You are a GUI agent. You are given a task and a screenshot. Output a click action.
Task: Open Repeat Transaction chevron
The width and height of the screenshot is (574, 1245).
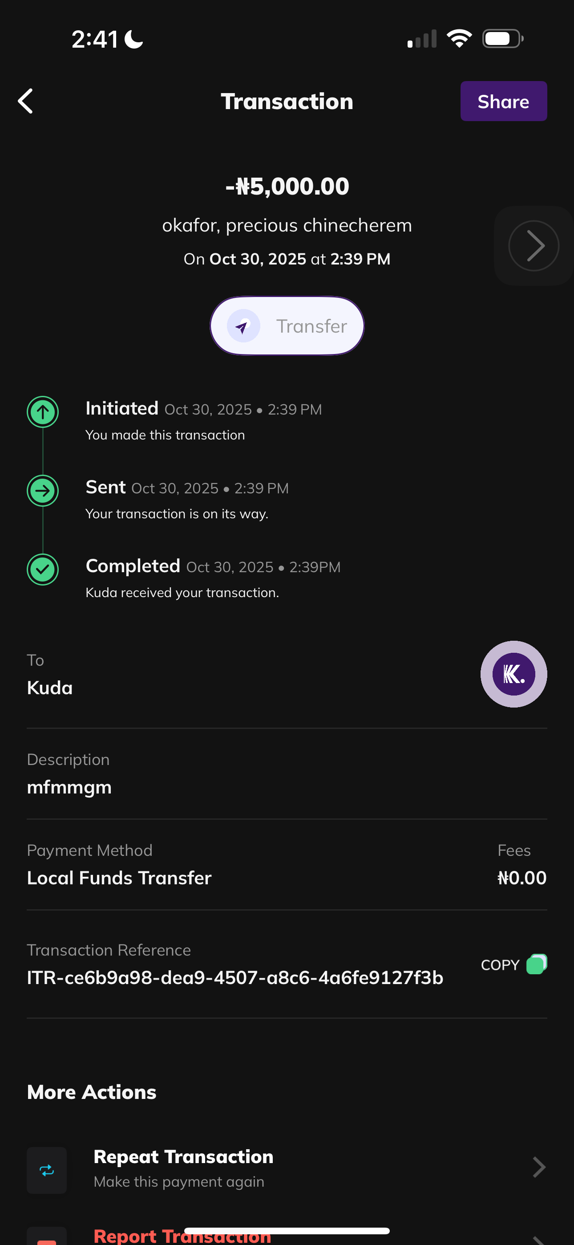tap(538, 1167)
